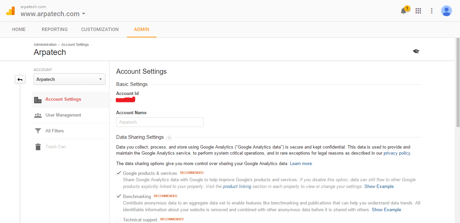Click the Trash Can bin icon
The height and width of the screenshot is (223, 460).
tap(38, 147)
